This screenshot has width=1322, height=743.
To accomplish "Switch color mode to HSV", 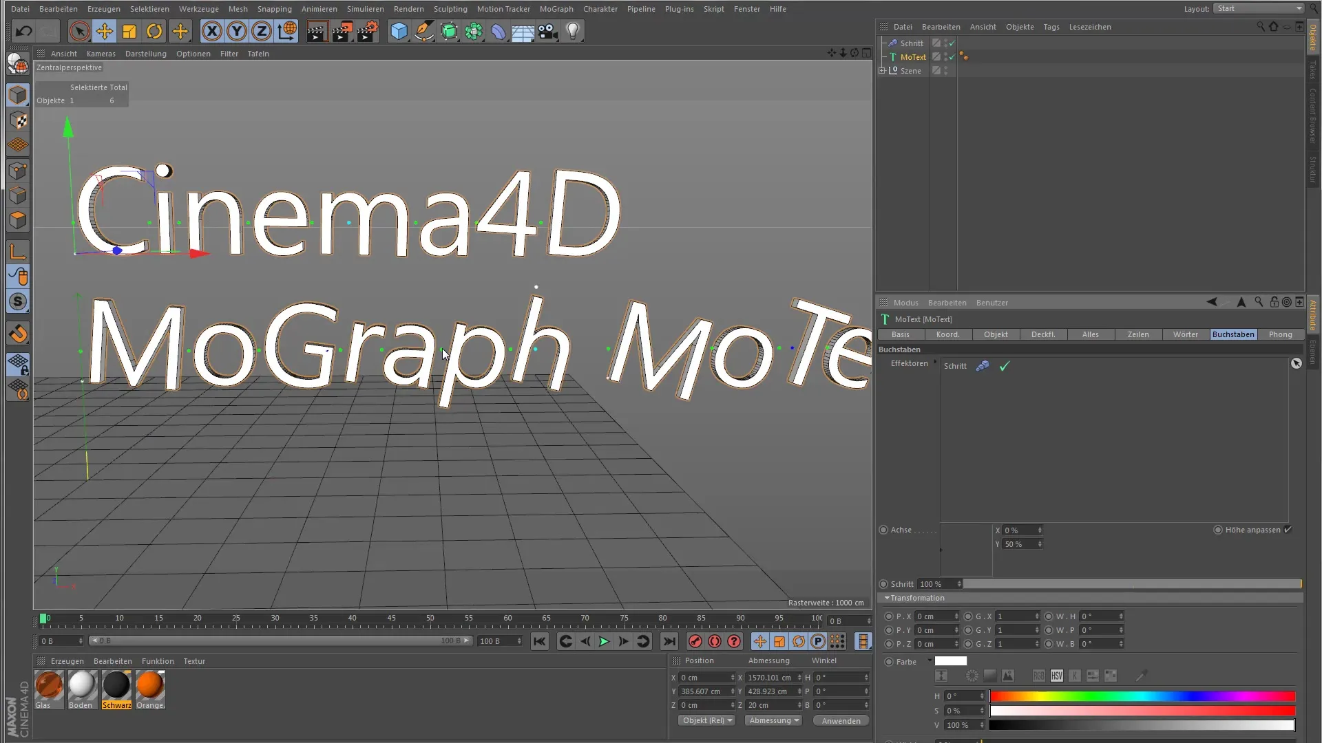I will (1057, 676).
